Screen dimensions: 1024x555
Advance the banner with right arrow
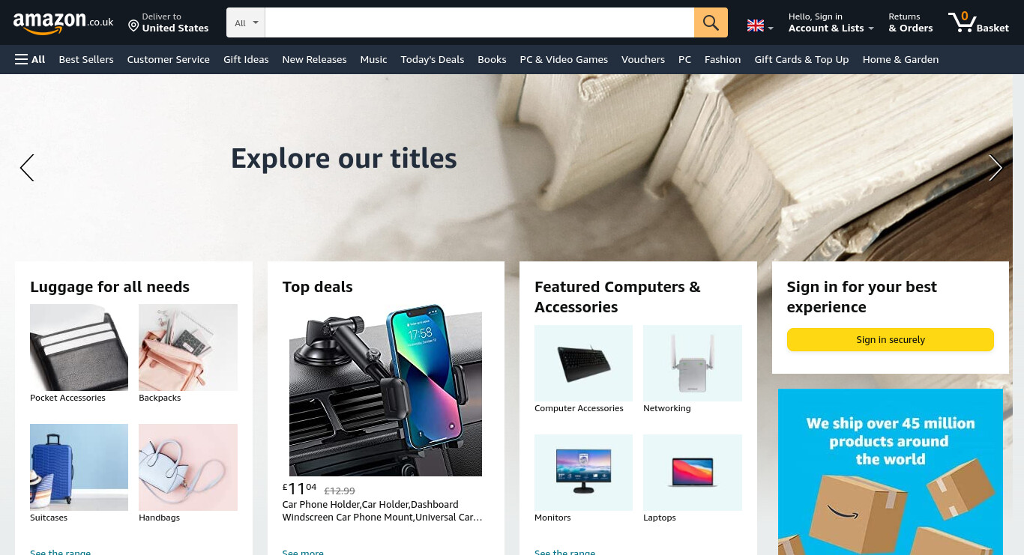pyautogui.click(x=995, y=168)
